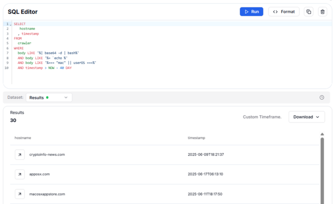This screenshot has width=333, height=204.
Task: Click the 'crawler' table name in editor
Action: [x=25, y=43]
